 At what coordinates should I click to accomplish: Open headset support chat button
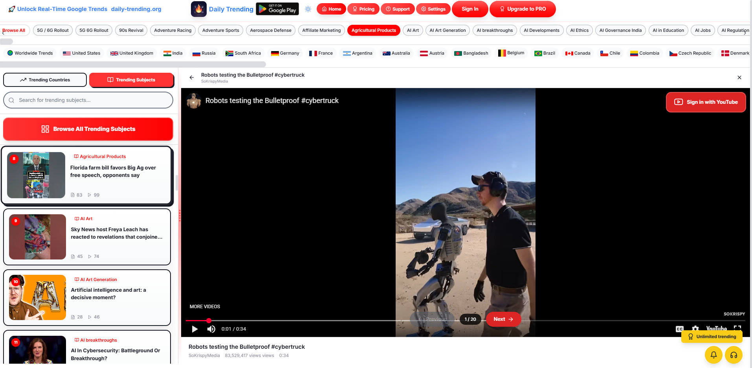(x=734, y=355)
